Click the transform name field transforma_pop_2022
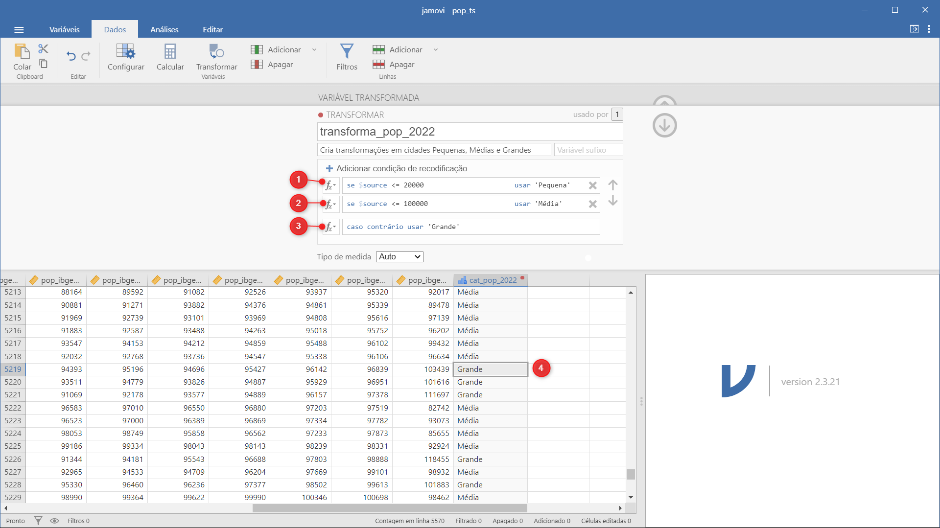The height and width of the screenshot is (528, 940). pyautogui.click(x=470, y=132)
